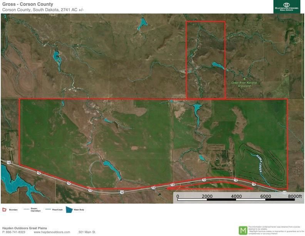The image size is (305, 236).
Task: Click the 'River/Creek' legend label
Action: [x=57, y=210]
